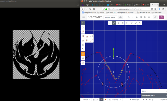
Task: Open a new Firefox tab
Action: tap(164, 5)
